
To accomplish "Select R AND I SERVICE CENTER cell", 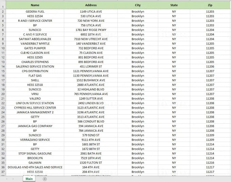I will 35,21.
